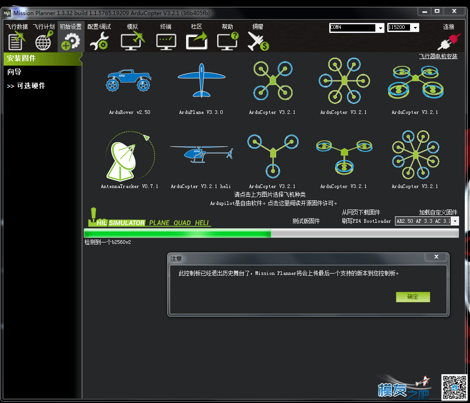Select the 向导 wizard menu item
Image resolution: width=470 pixels, height=403 pixels.
tap(14, 72)
